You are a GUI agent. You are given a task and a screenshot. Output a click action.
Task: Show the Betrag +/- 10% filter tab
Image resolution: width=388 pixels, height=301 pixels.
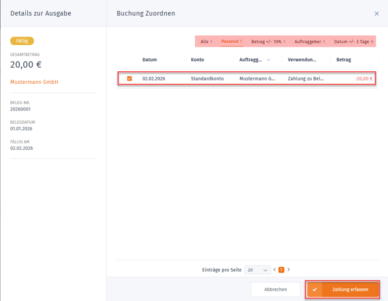(268, 42)
